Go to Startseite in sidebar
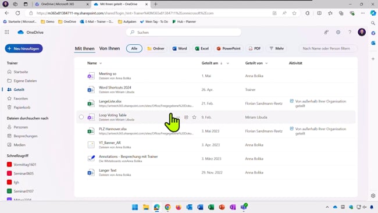The height and width of the screenshot is (213, 378). 21,72
